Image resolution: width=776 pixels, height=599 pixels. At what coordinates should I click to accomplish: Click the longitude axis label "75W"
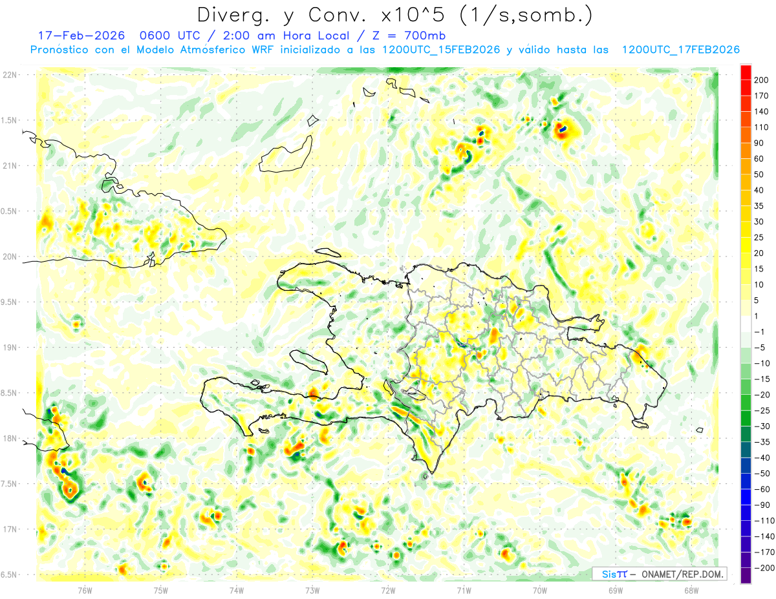click(x=161, y=591)
